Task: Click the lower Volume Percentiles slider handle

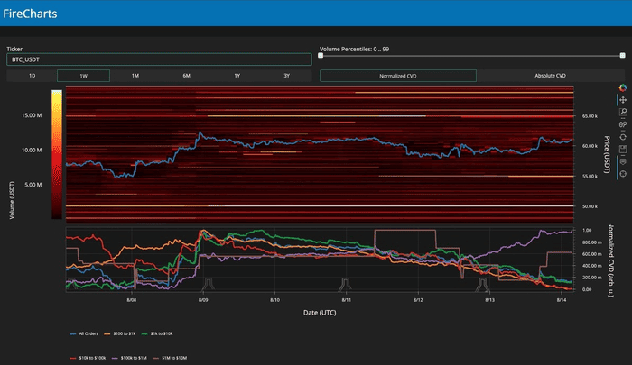Action: [321, 56]
